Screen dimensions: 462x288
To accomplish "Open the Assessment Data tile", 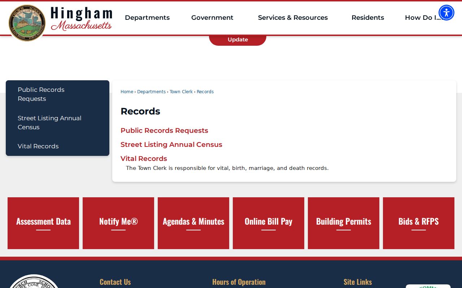I will 43,223.
